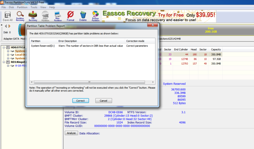Click the Error Description column header
The height and width of the screenshot is (149, 254).
pos(91,41)
